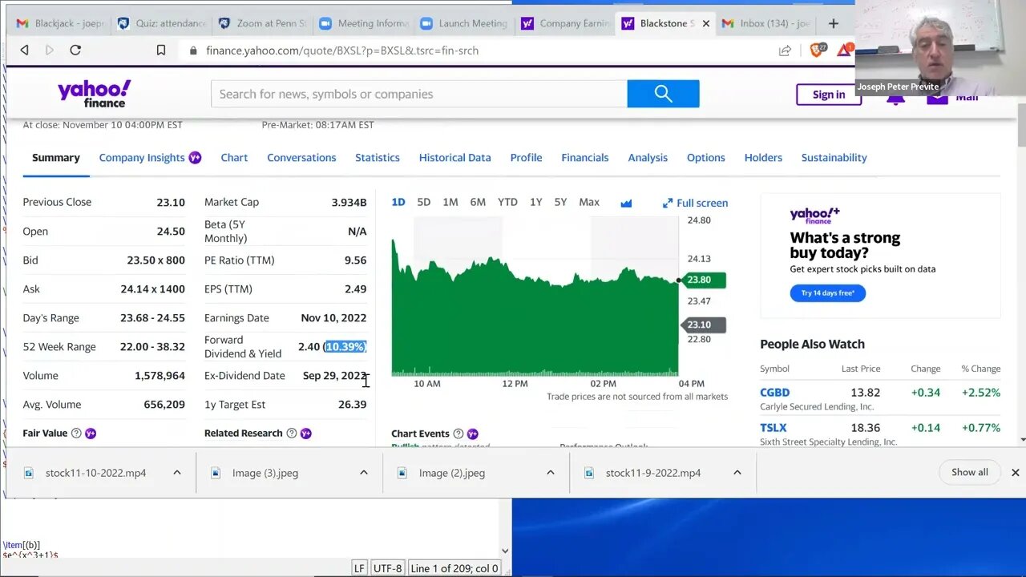The width and height of the screenshot is (1026, 577).
Task: Select the YTD chart range
Action: 507,202
